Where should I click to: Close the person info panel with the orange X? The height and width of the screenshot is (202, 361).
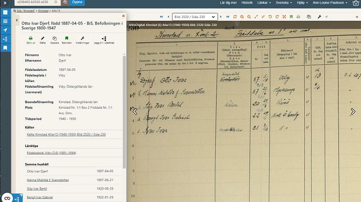click(x=123, y=16)
